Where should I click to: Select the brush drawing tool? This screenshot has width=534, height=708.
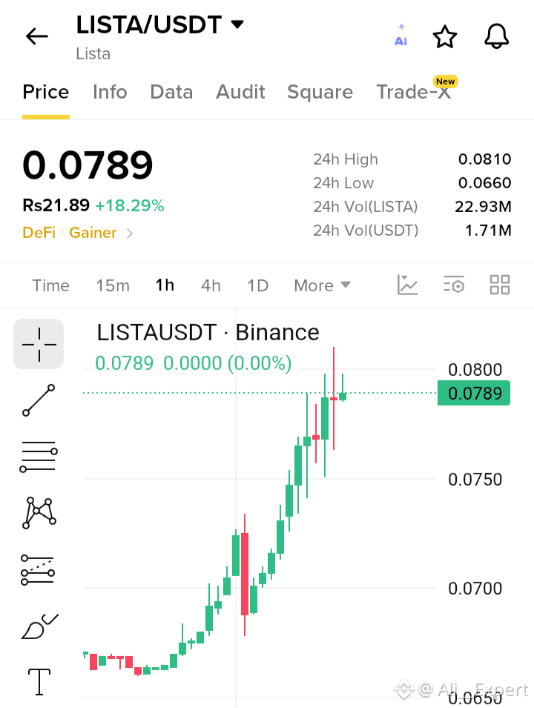[39, 626]
